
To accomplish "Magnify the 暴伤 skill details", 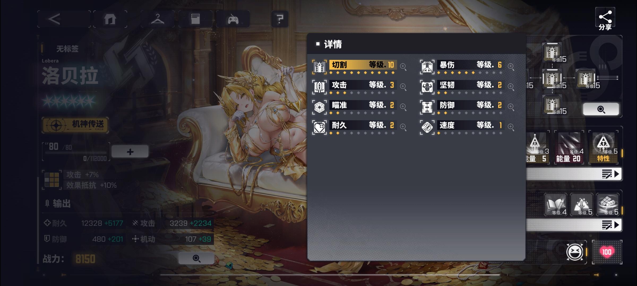I will (511, 66).
